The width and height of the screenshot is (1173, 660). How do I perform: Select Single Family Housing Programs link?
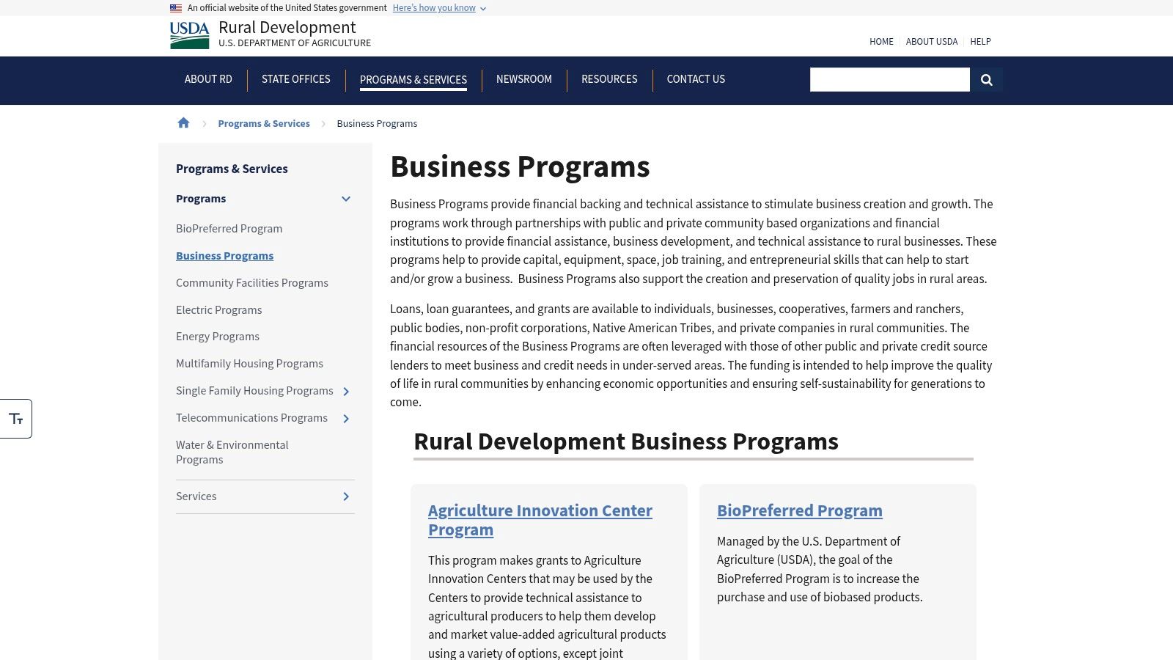click(x=254, y=391)
